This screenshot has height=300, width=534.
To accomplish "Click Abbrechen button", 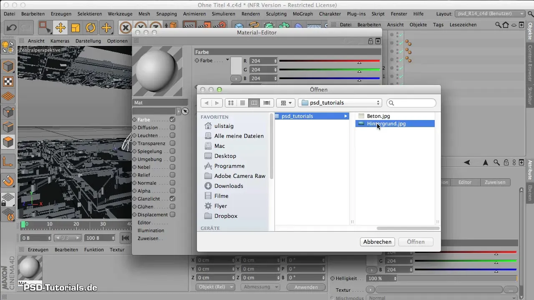I will [377, 242].
